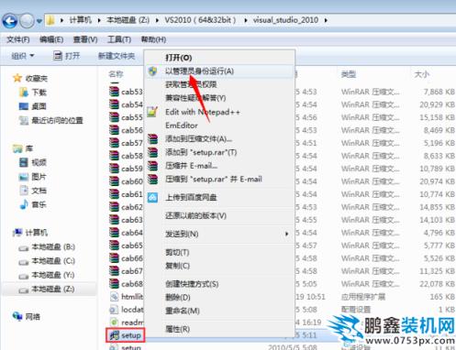Choose 重命名(M) from context menu

pyautogui.click(x=183, y=311)
